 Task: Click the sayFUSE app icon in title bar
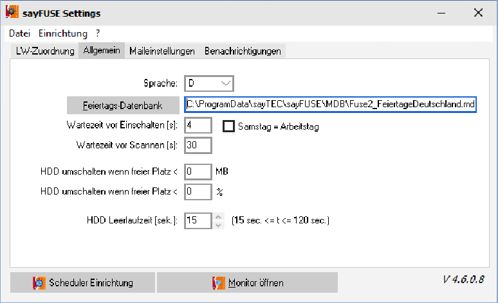click(x=12, y=12)
